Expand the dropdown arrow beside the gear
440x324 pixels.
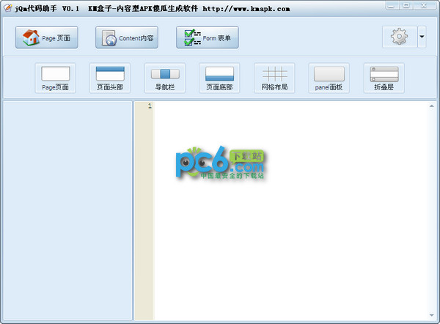point(422,37)
